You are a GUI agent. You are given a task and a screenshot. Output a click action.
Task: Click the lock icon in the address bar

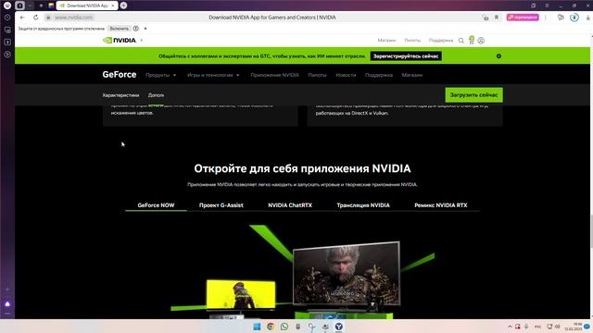48,18
